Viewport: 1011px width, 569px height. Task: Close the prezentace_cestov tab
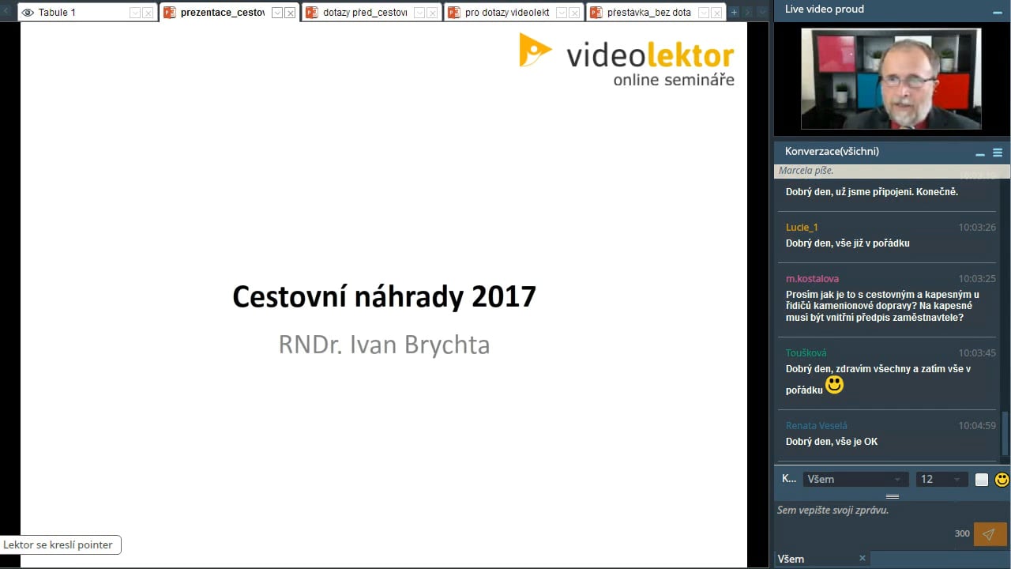(290, 13)
